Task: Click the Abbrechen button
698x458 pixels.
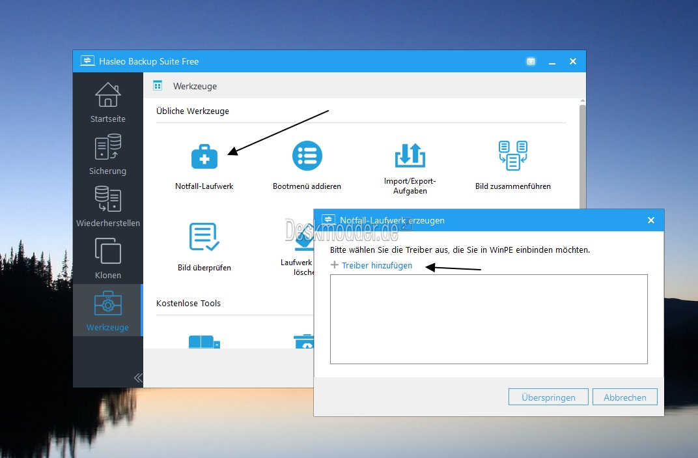Action: (625, 397)
